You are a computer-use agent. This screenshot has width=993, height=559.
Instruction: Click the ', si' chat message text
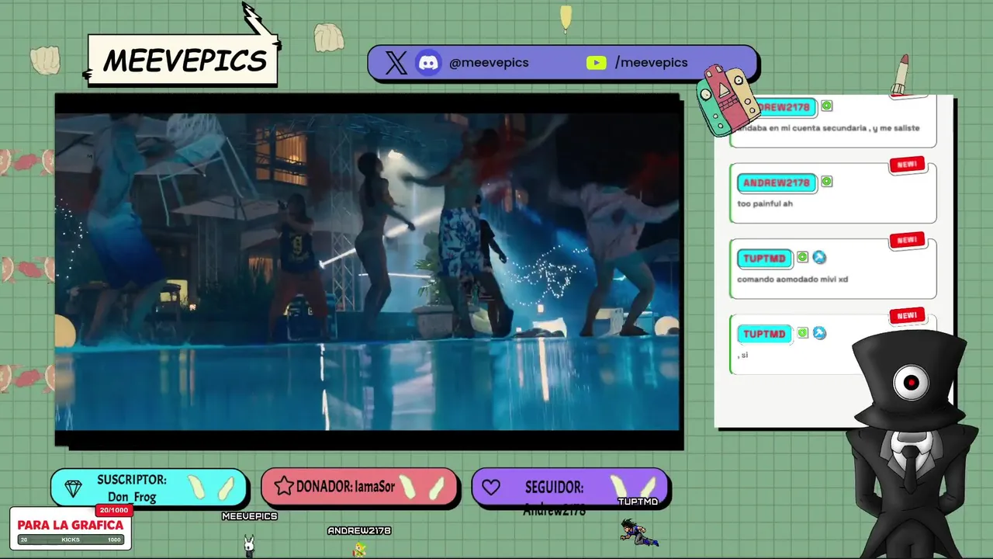(743, 355)
